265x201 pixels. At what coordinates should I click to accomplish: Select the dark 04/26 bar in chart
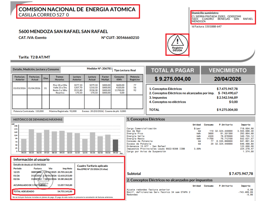[115, 145]
